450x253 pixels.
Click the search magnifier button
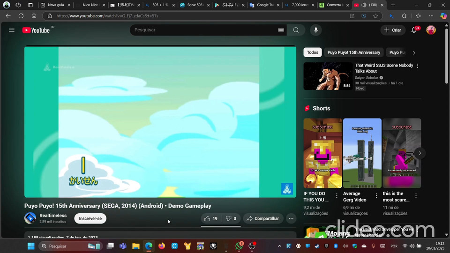click(296, 30)
